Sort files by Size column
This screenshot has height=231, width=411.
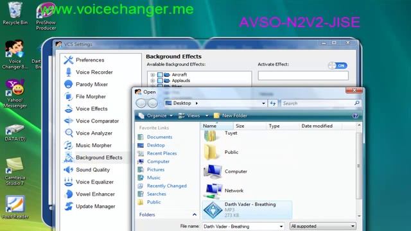(250, 126)
